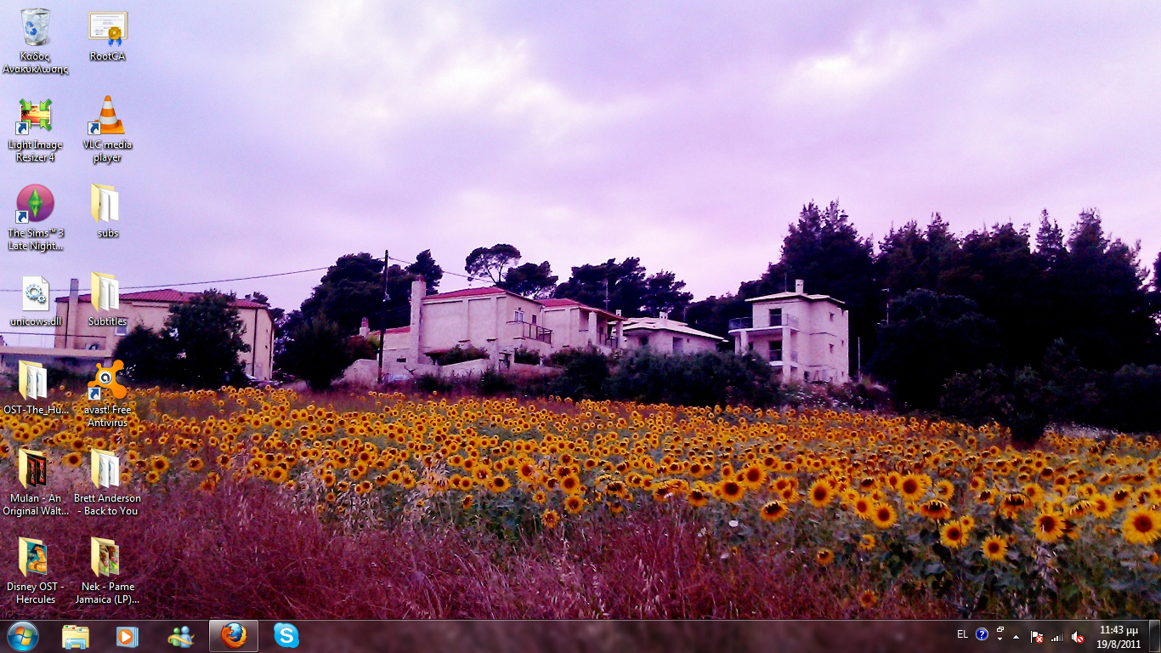
Task: Open the Windows Start menu orb
Action: [23, 636]
